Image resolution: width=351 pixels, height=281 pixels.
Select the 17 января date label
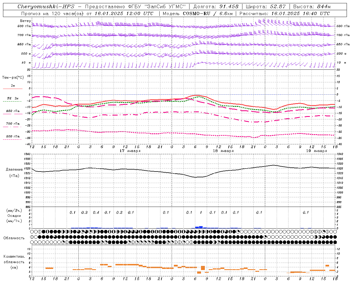[x=130, y=151]
